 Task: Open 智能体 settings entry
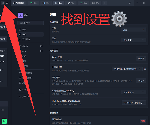click(25, 46)
